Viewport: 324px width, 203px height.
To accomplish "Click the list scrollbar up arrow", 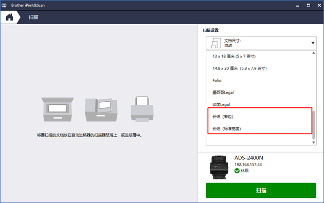I will point(314,53).
